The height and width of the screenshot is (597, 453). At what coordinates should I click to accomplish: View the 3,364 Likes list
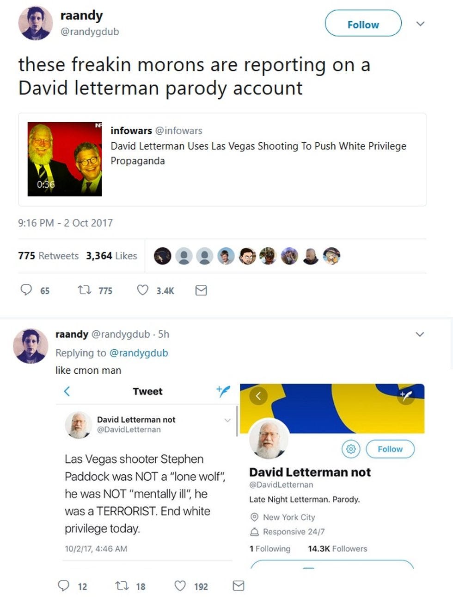click(111, 256)
